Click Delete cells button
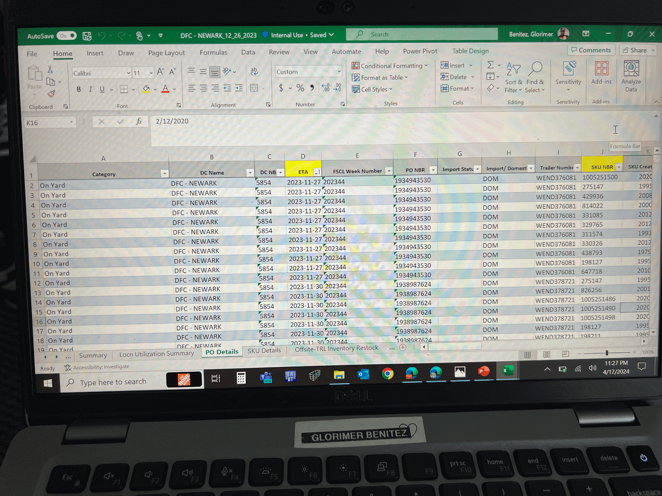Image resolution: width=662 pixels, height=496 pixels. [457, 77]
